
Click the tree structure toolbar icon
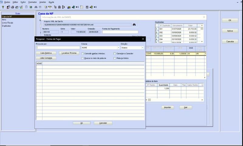tap(55, 7)
